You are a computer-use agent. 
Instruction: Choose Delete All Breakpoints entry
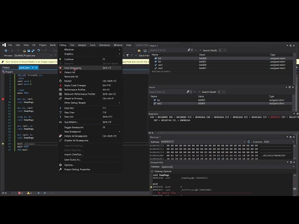tap(90, 136)
